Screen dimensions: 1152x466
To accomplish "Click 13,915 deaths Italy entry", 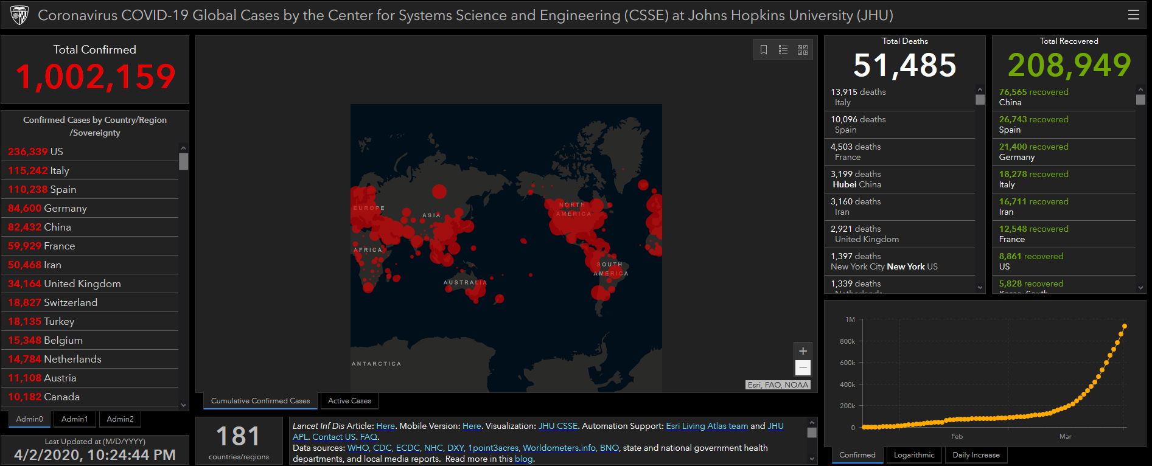I will pyautogui.click(x=900, y=97).
